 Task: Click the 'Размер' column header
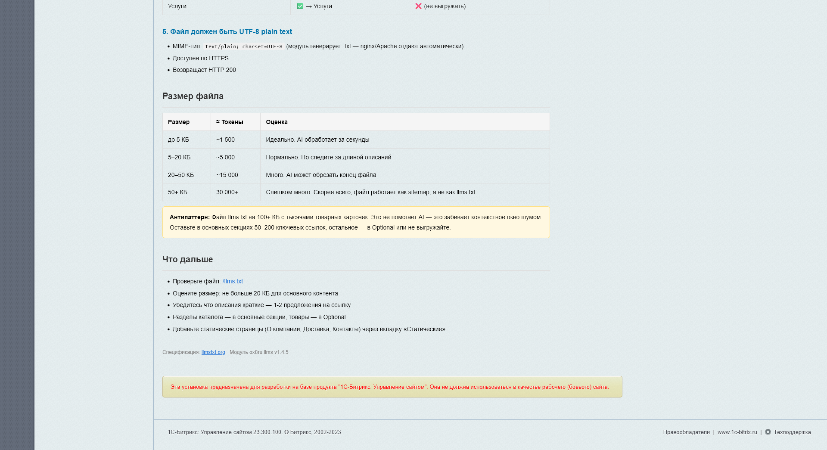[x=177, y=122]
